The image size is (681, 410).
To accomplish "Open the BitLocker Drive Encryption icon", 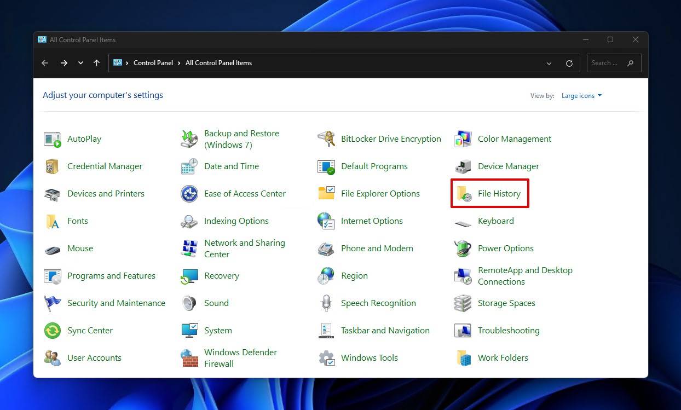I will 326,139.
